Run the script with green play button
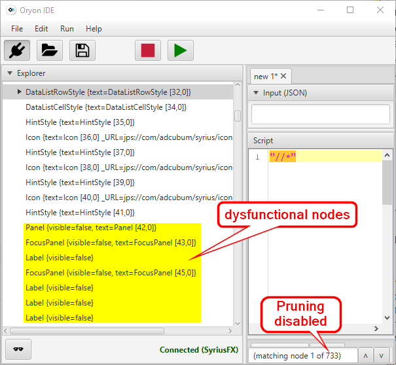Screen dimensions: 396x365 point(181,50)
